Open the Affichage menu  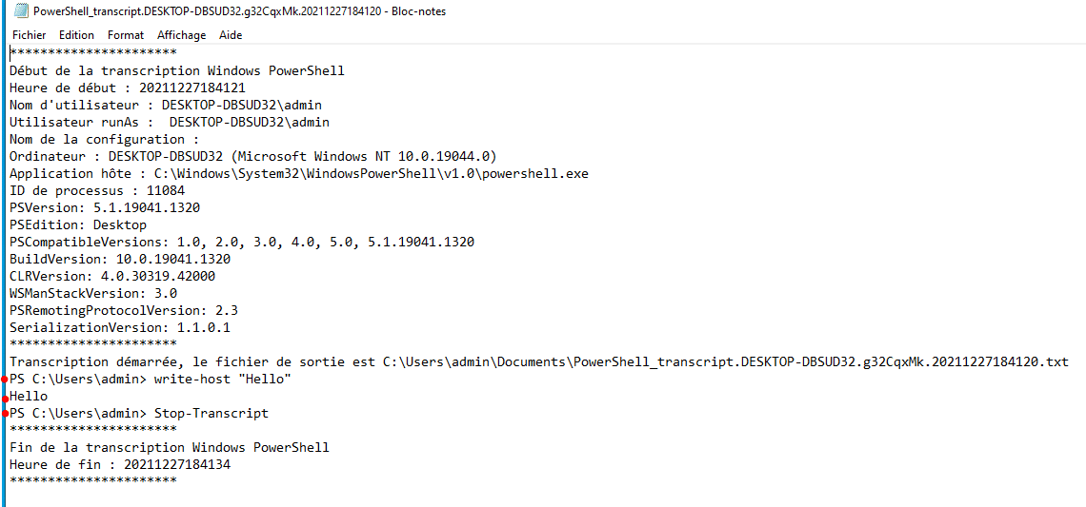point(181,35)
